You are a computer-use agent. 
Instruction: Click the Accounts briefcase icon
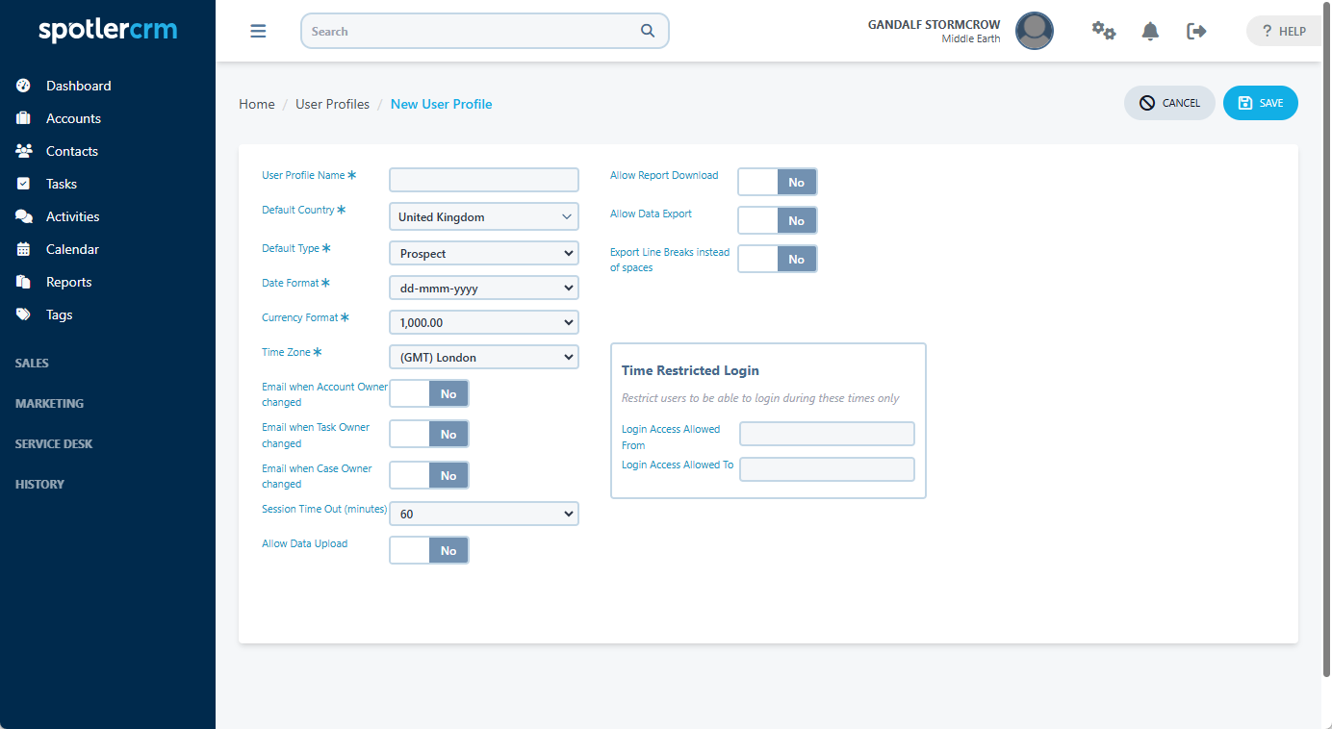tap(24, 118)
